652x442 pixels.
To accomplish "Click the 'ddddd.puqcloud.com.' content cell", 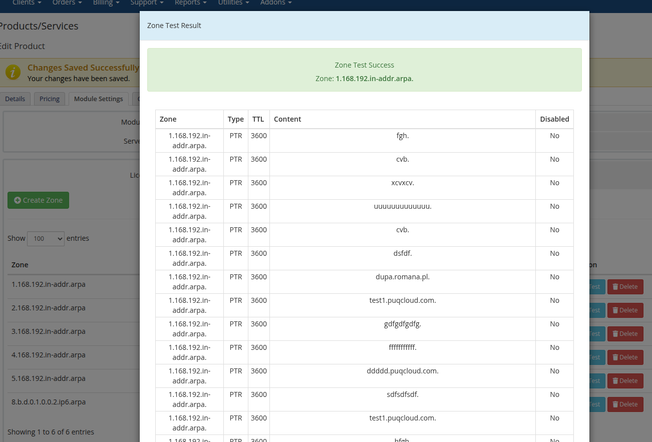I will 403,376.
